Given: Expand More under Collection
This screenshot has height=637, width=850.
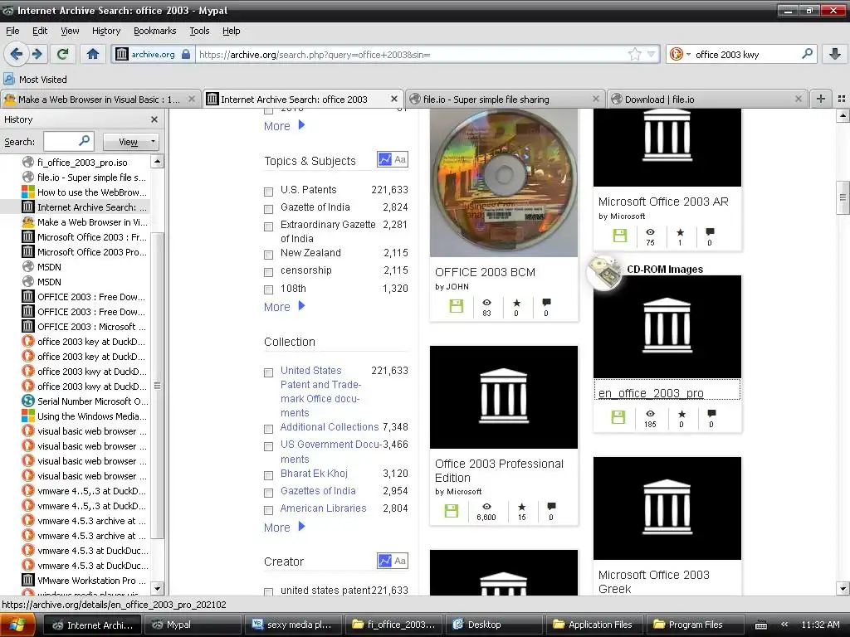Looking at the screenshot, I should (x=285, y=527).
